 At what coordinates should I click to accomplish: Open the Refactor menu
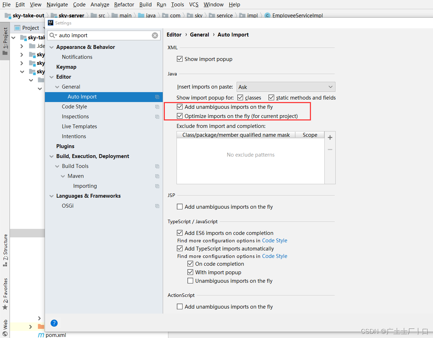124,5
